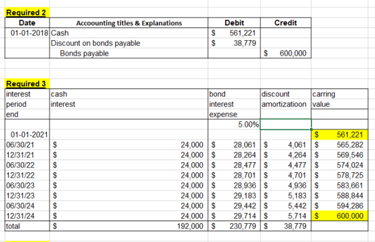The width and height of the screenshot is (375, 242).
Task: Select 'Discount on bonds payable' cell
Action: pos(129,43)
